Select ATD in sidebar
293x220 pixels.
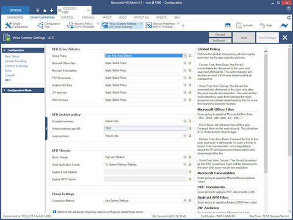pos(8,80)
